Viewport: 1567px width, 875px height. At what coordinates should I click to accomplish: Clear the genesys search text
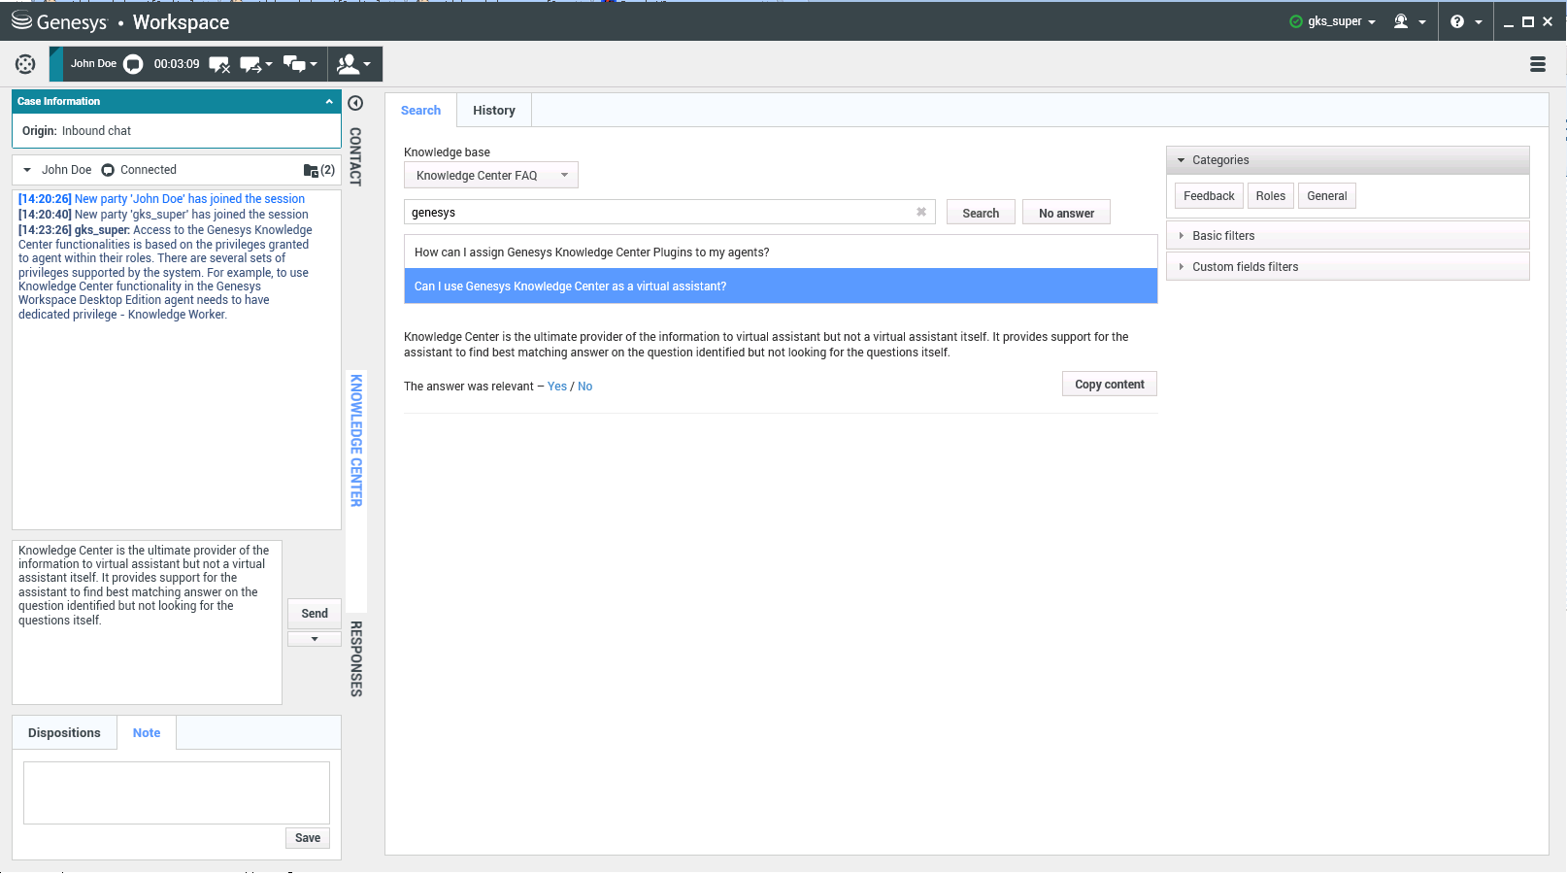[x=920, y=212]
